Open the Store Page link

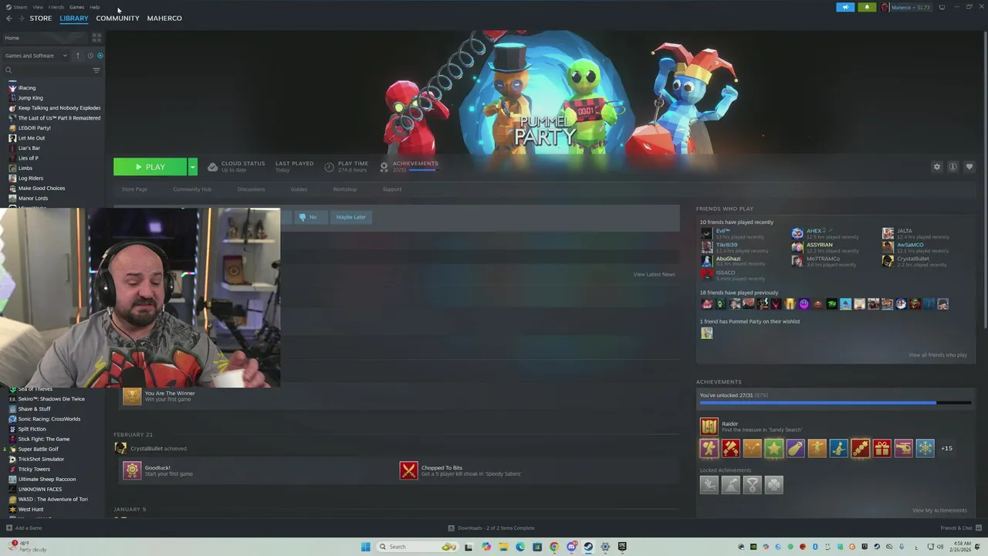tap(134, 189)
